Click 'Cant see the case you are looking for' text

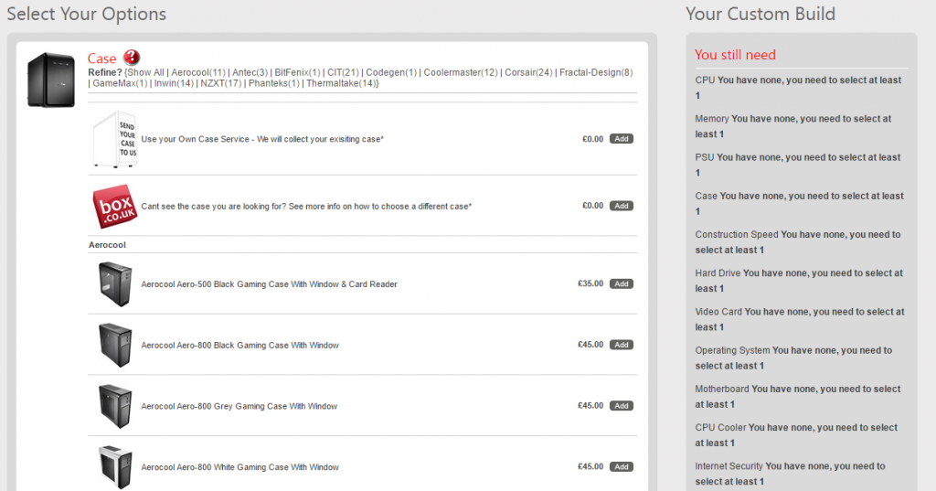pyautogui.click(x=306, y=206)
